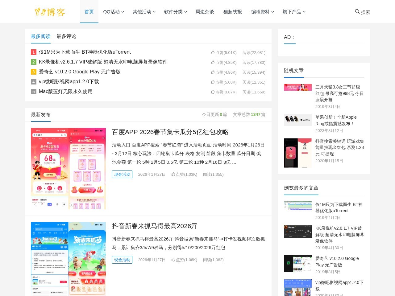Open 抖音新春来抓马得最高2026元 title
This screenshot has height=296, width=395.
(155, 226)
